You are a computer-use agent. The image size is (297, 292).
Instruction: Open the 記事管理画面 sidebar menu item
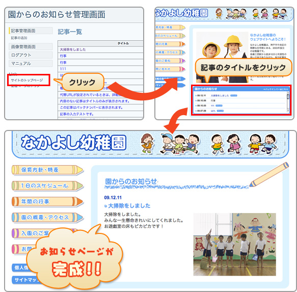click(31, 31)
